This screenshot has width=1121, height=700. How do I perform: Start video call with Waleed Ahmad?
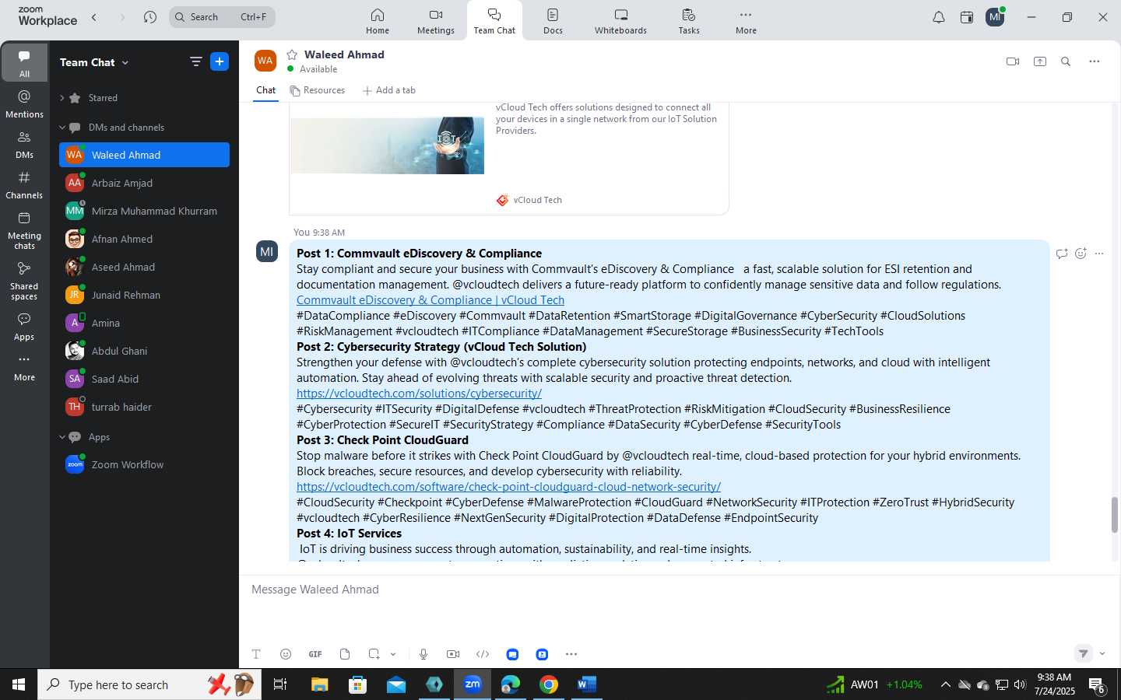(x=1013, y=61)
